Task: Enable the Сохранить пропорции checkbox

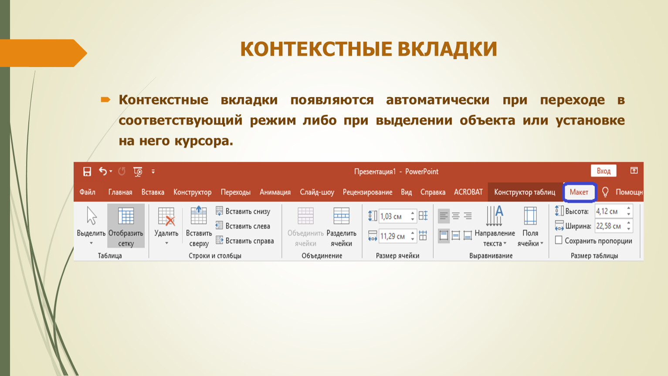Action: [x=559, y=240]
